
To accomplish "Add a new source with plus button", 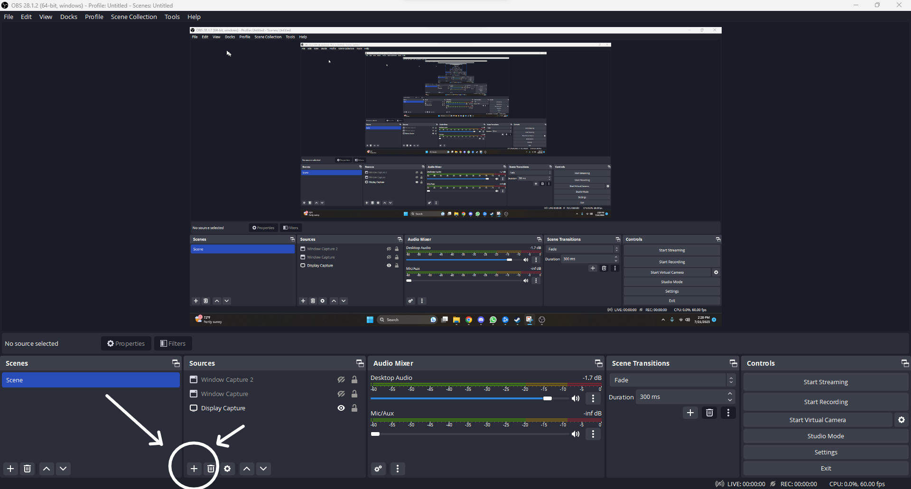I will pyautogui.click(x=194, y=469).
